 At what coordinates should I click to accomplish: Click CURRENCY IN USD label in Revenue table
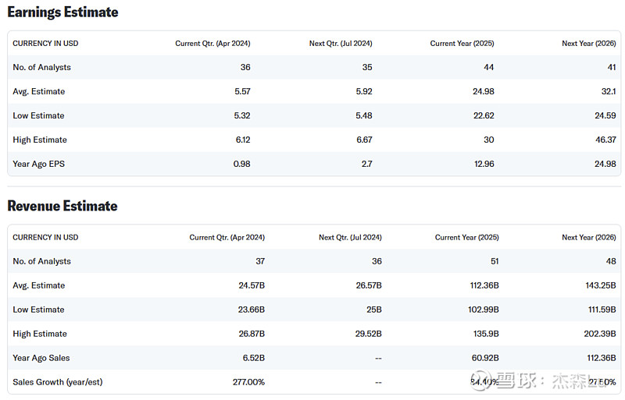(x=45, y=237)
